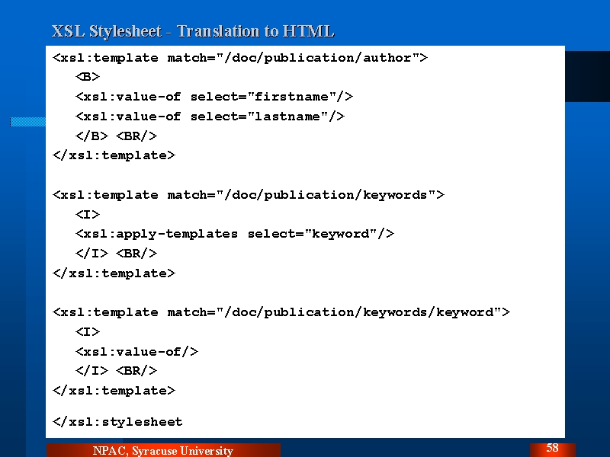Click the opening <B> tag line
The image size is (610, 457).
[88, 77]
